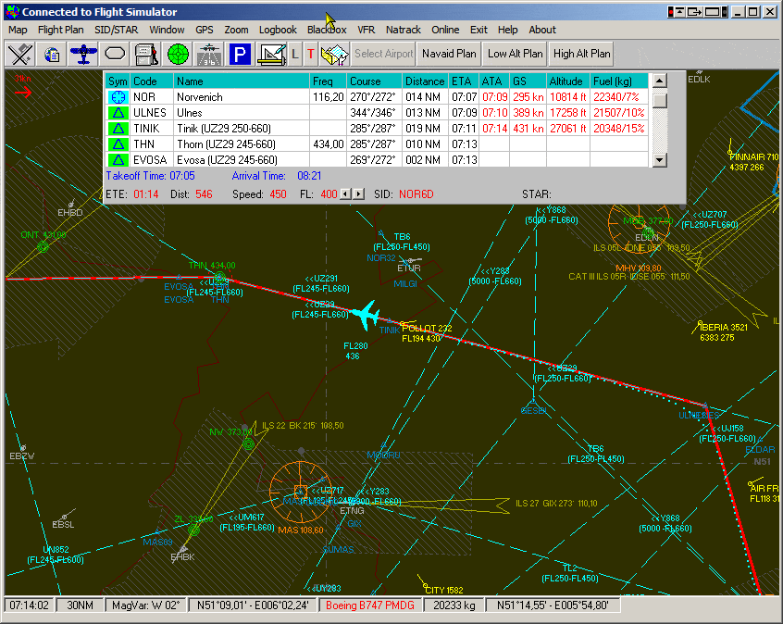The width and height of the screenshot is (783, 624).
Task: Click the High Alt Plan button
Action: [x=582, y=54]
